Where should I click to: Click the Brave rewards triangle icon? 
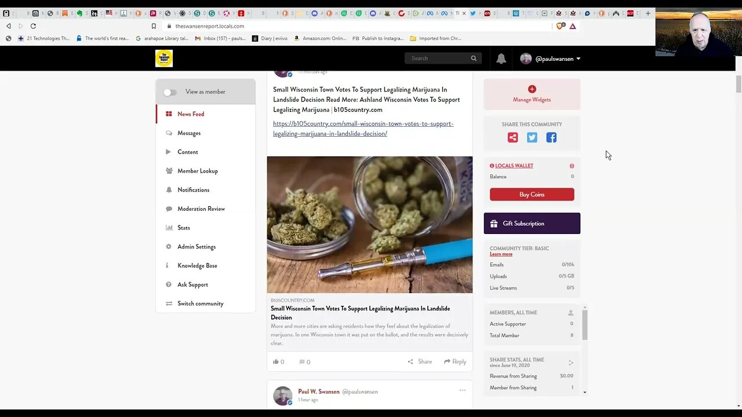pos(573,26)
